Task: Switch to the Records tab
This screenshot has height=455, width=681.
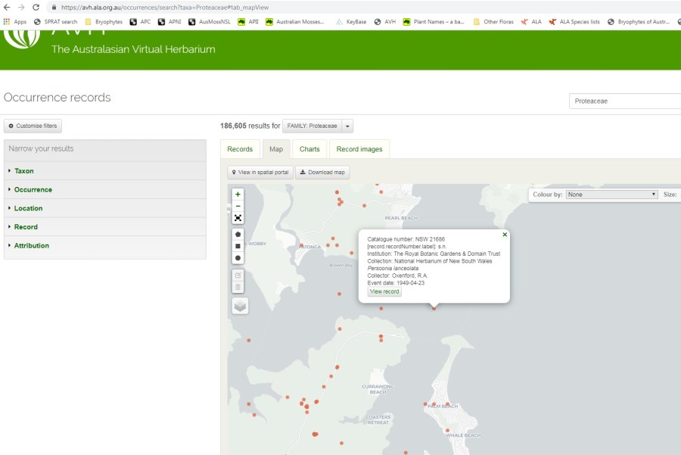Action: point(240,149)
